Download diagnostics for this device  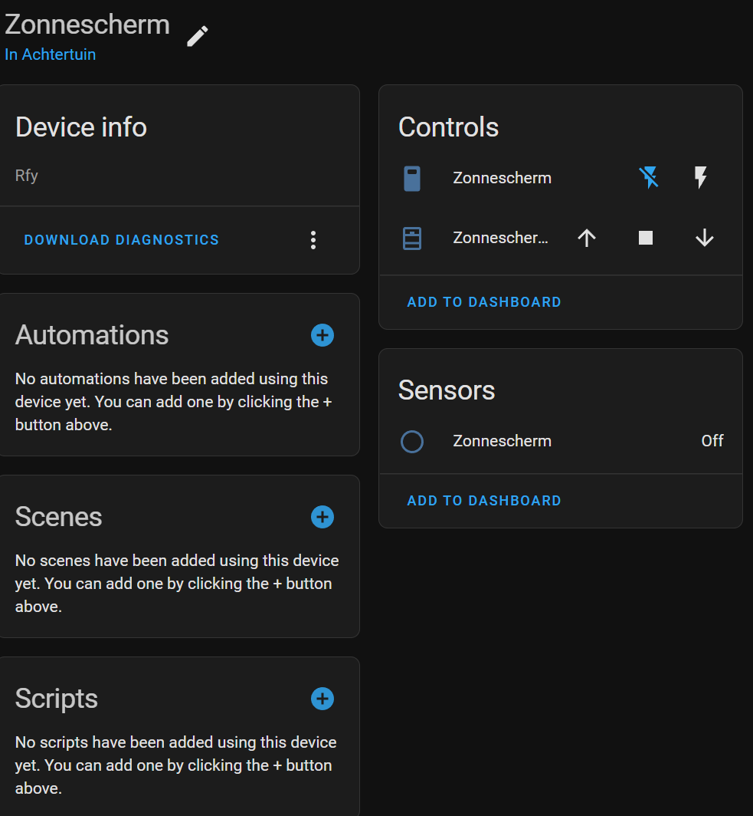tap(122, 240)
